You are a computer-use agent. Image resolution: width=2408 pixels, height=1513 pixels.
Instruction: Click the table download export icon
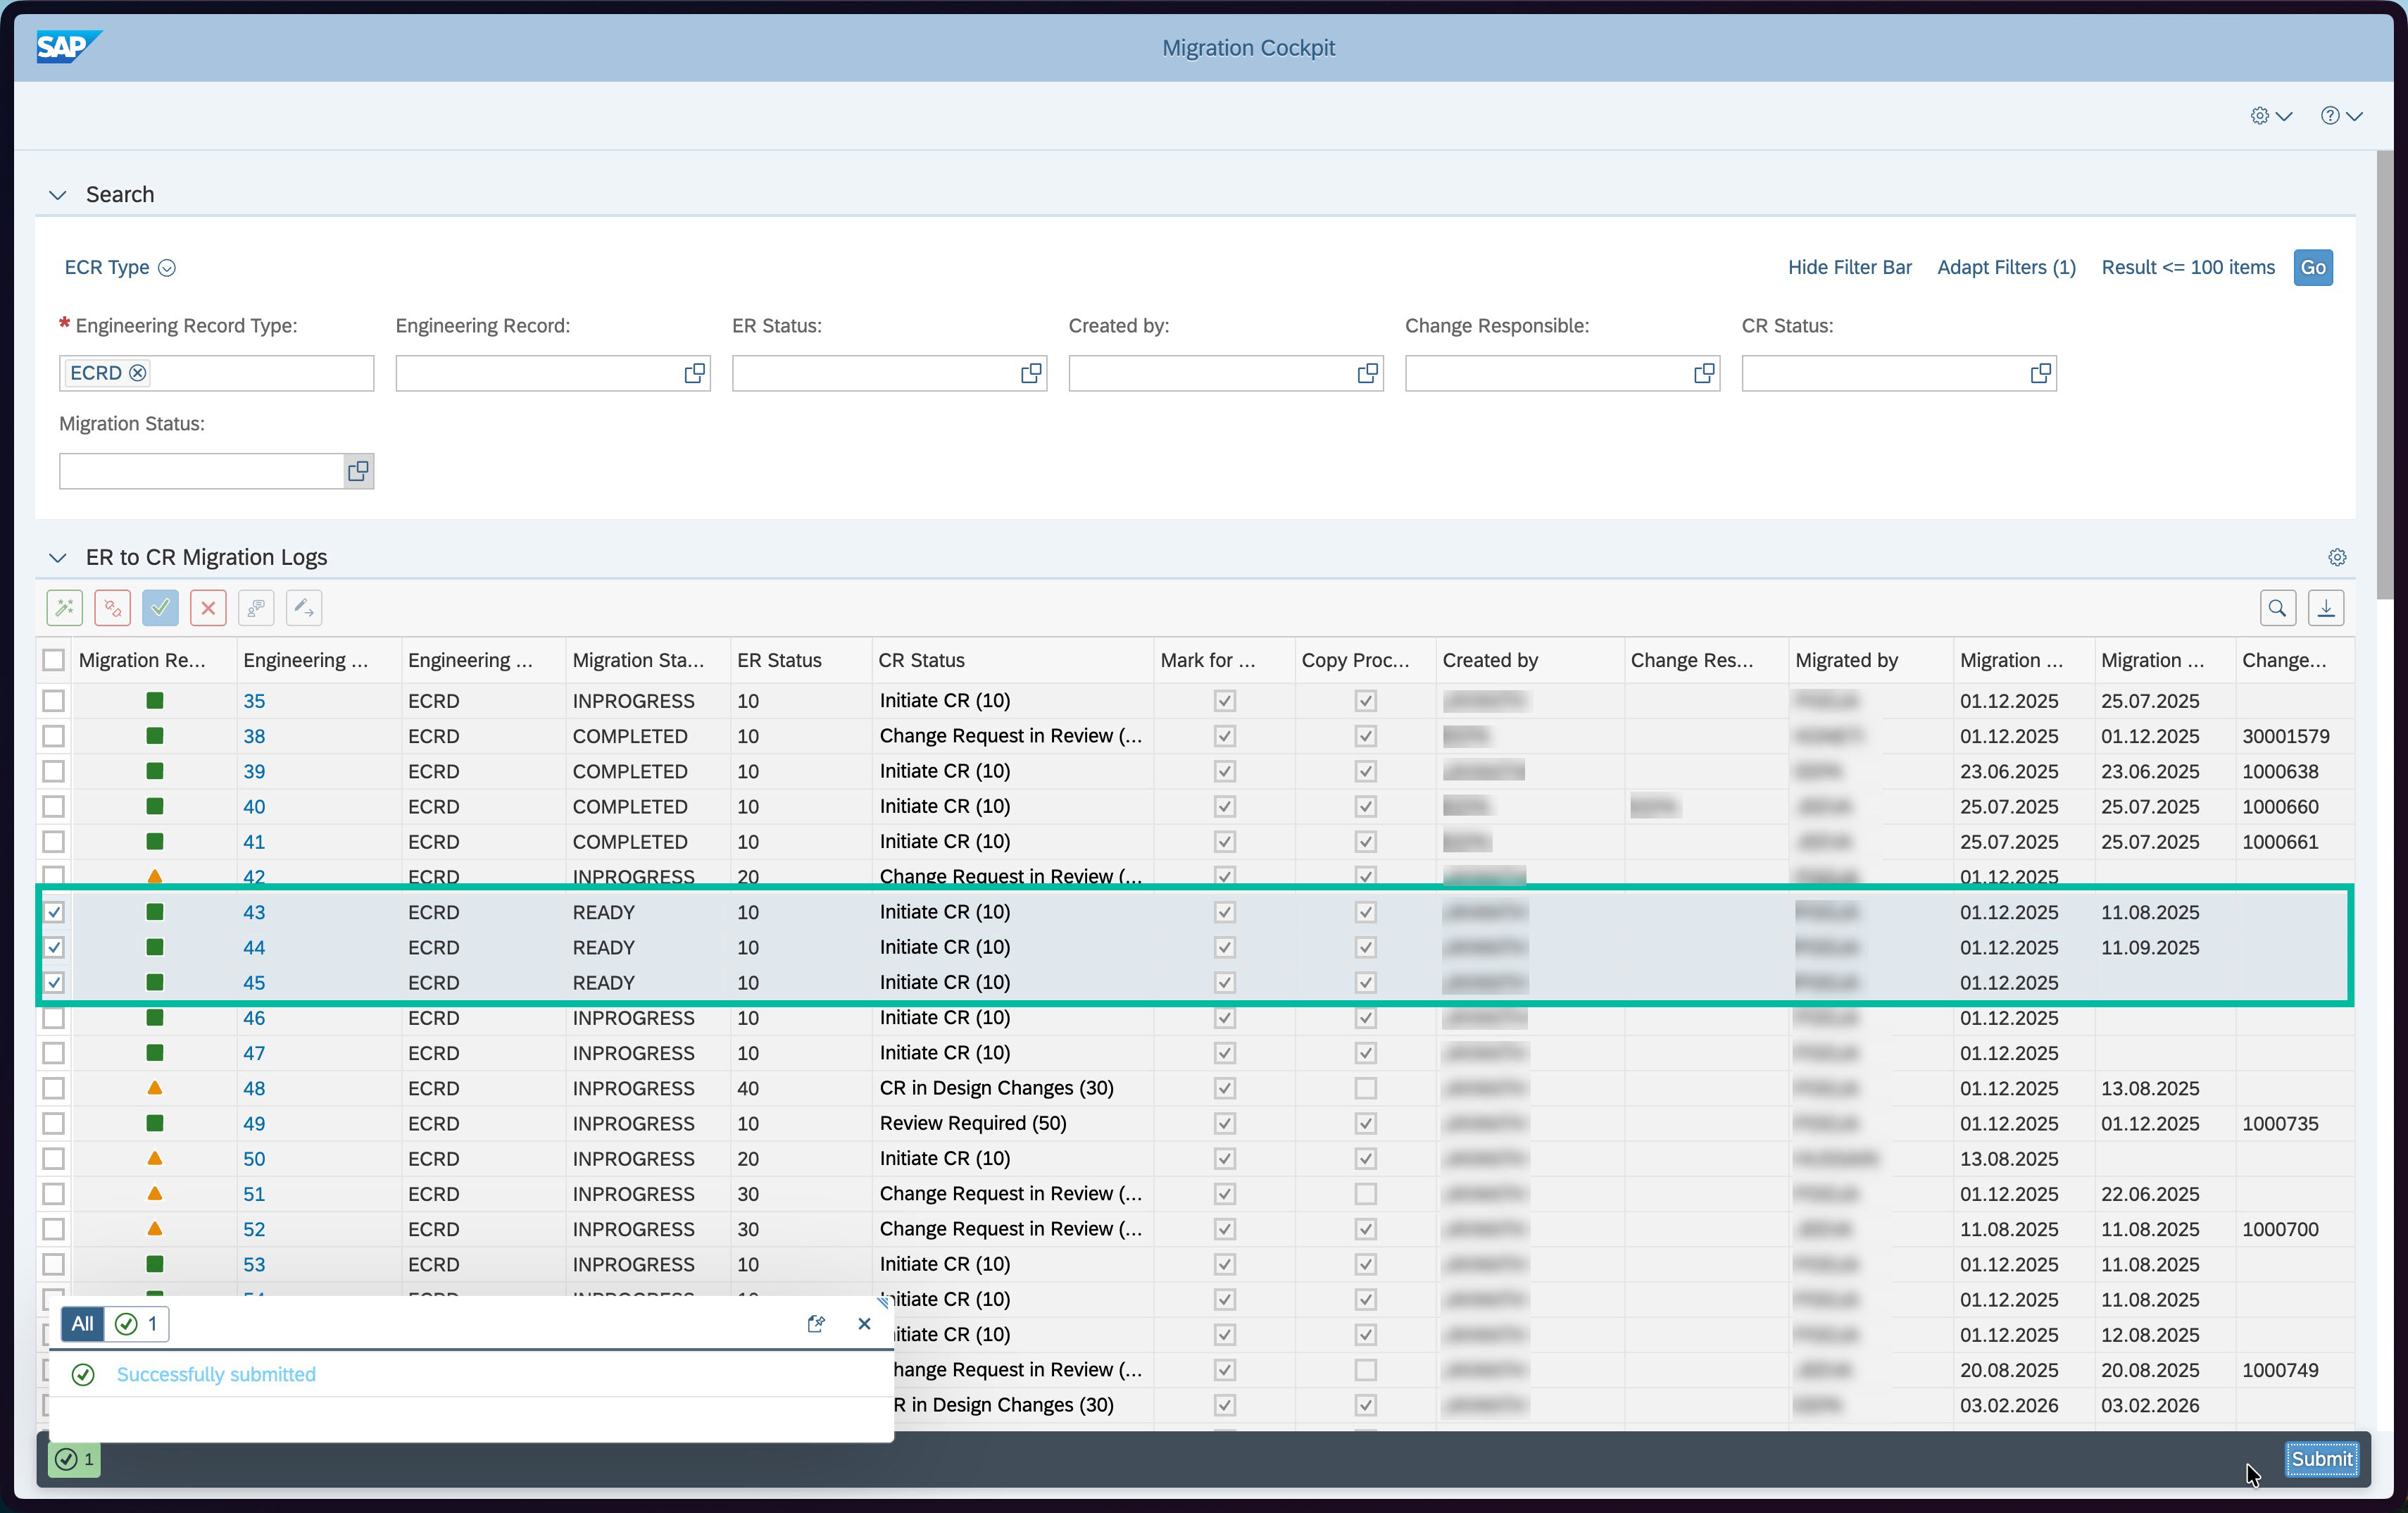2326,607
